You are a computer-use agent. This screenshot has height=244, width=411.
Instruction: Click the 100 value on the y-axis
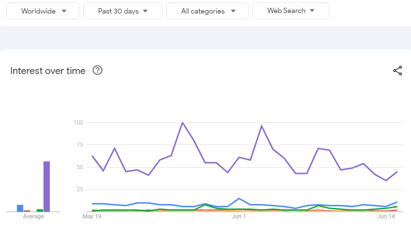[x=78, y=123]
